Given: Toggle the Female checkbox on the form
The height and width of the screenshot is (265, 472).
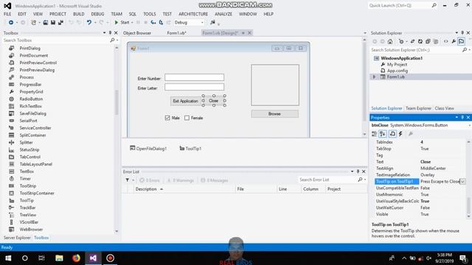Looking at the screenshot, I should coord(187,118).
